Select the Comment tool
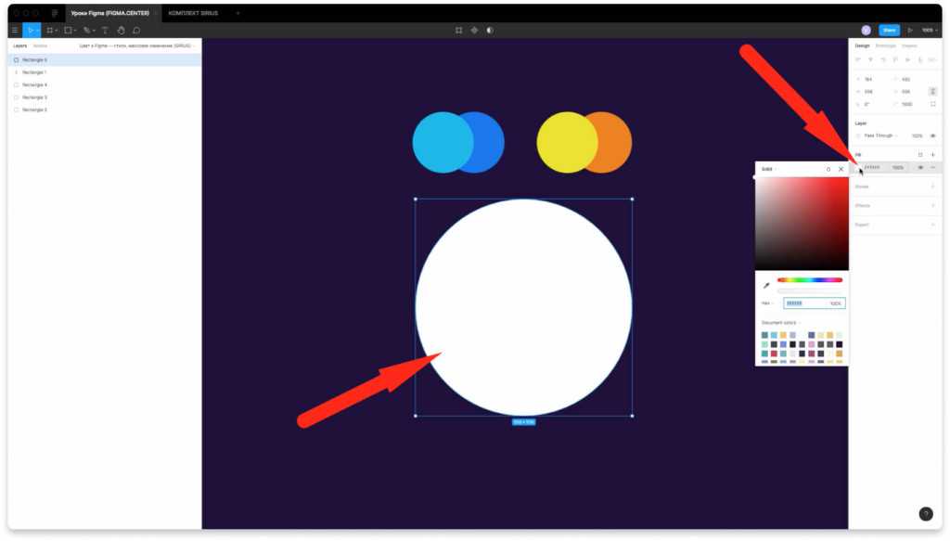The height and width of the screenshot is (541, 950). click(x=136, y=31)
